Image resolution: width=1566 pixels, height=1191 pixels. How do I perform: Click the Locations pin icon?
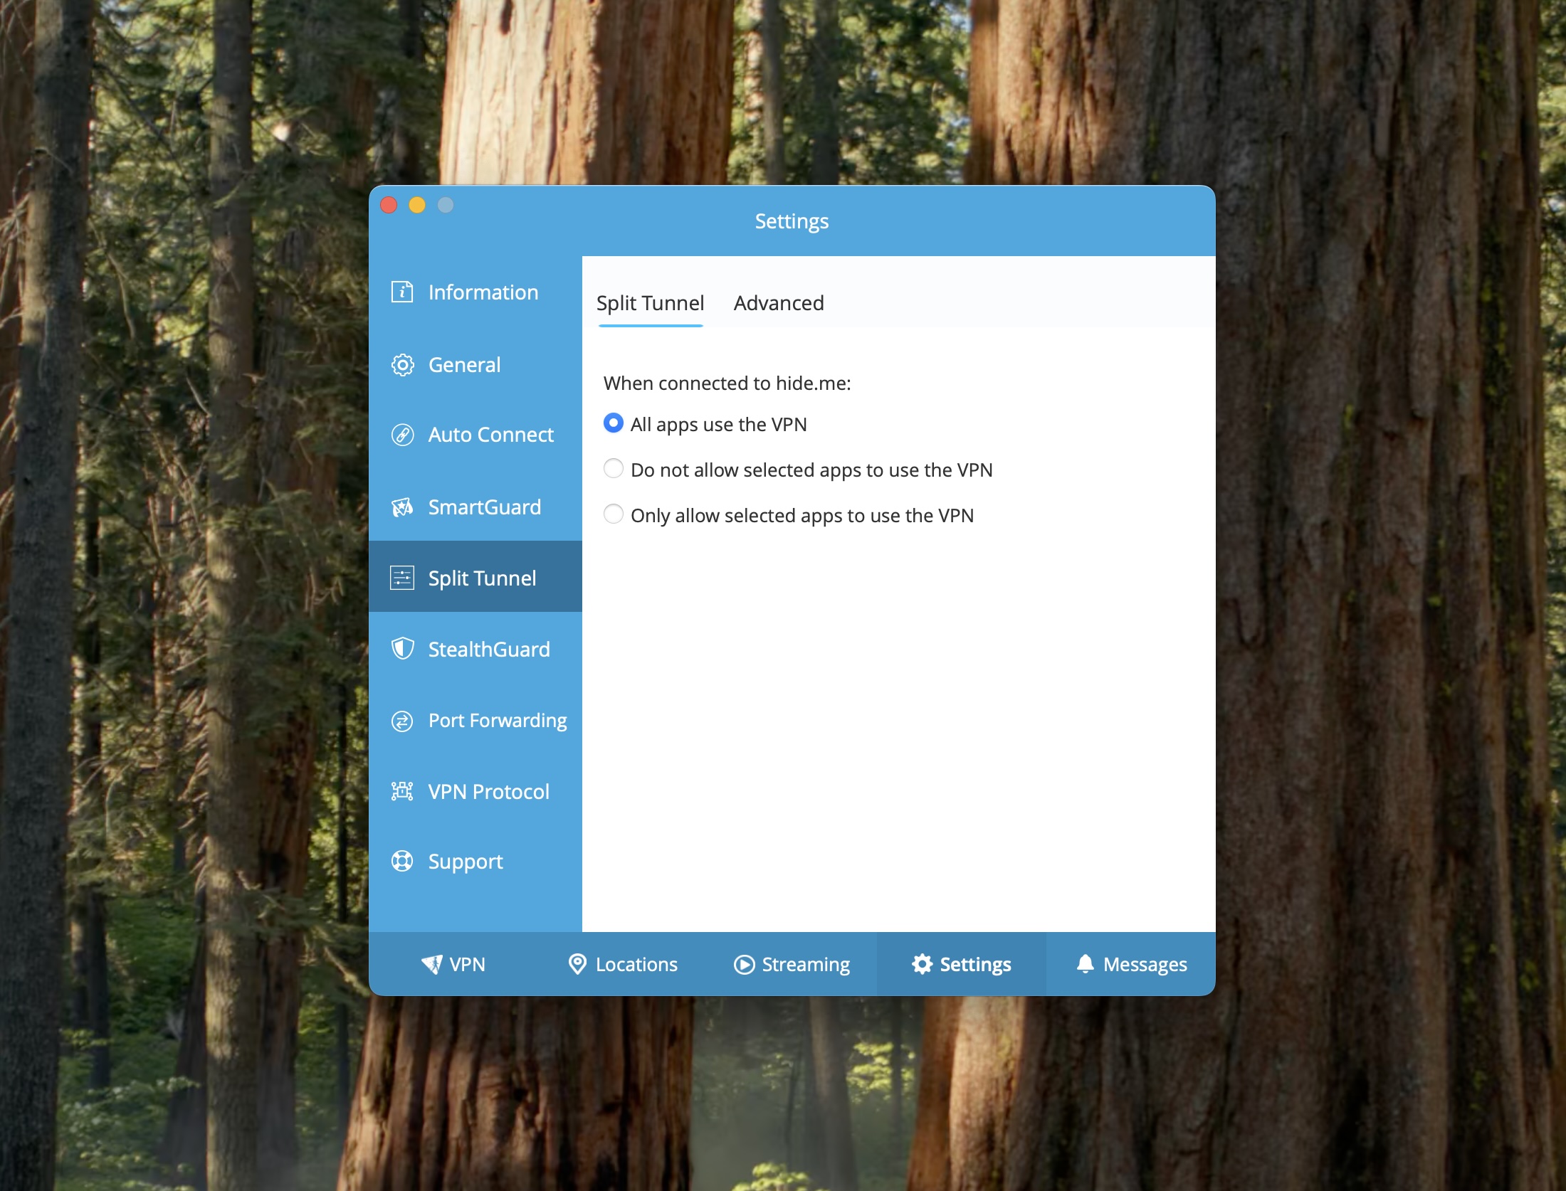[x=577, y=964]
